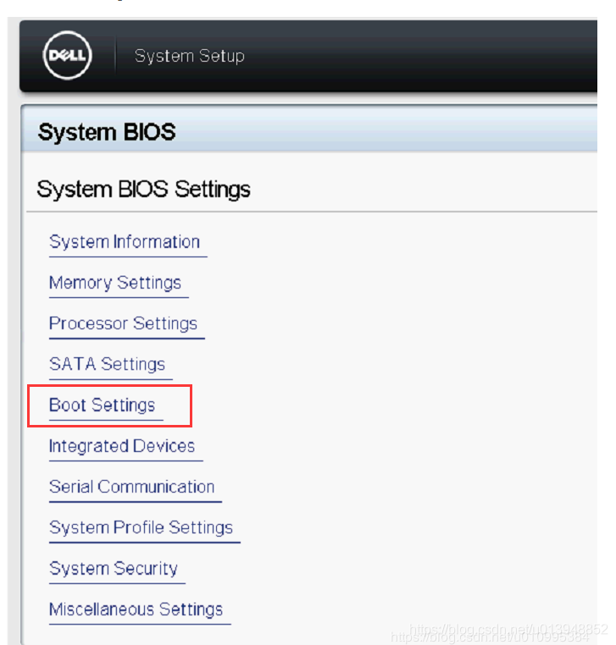616x645 pixels.
Task: Click the blog URL watermark text
Action: pyautogui.click(x=507, y=631)
